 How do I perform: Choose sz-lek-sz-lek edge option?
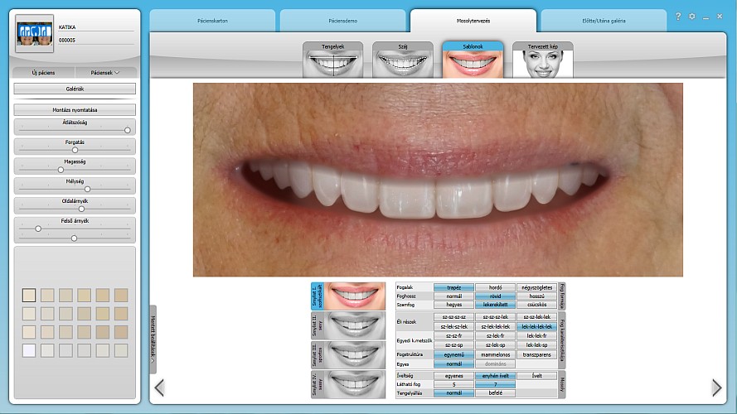point(454,327)
